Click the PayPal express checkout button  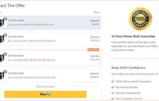tap(45, 94)
